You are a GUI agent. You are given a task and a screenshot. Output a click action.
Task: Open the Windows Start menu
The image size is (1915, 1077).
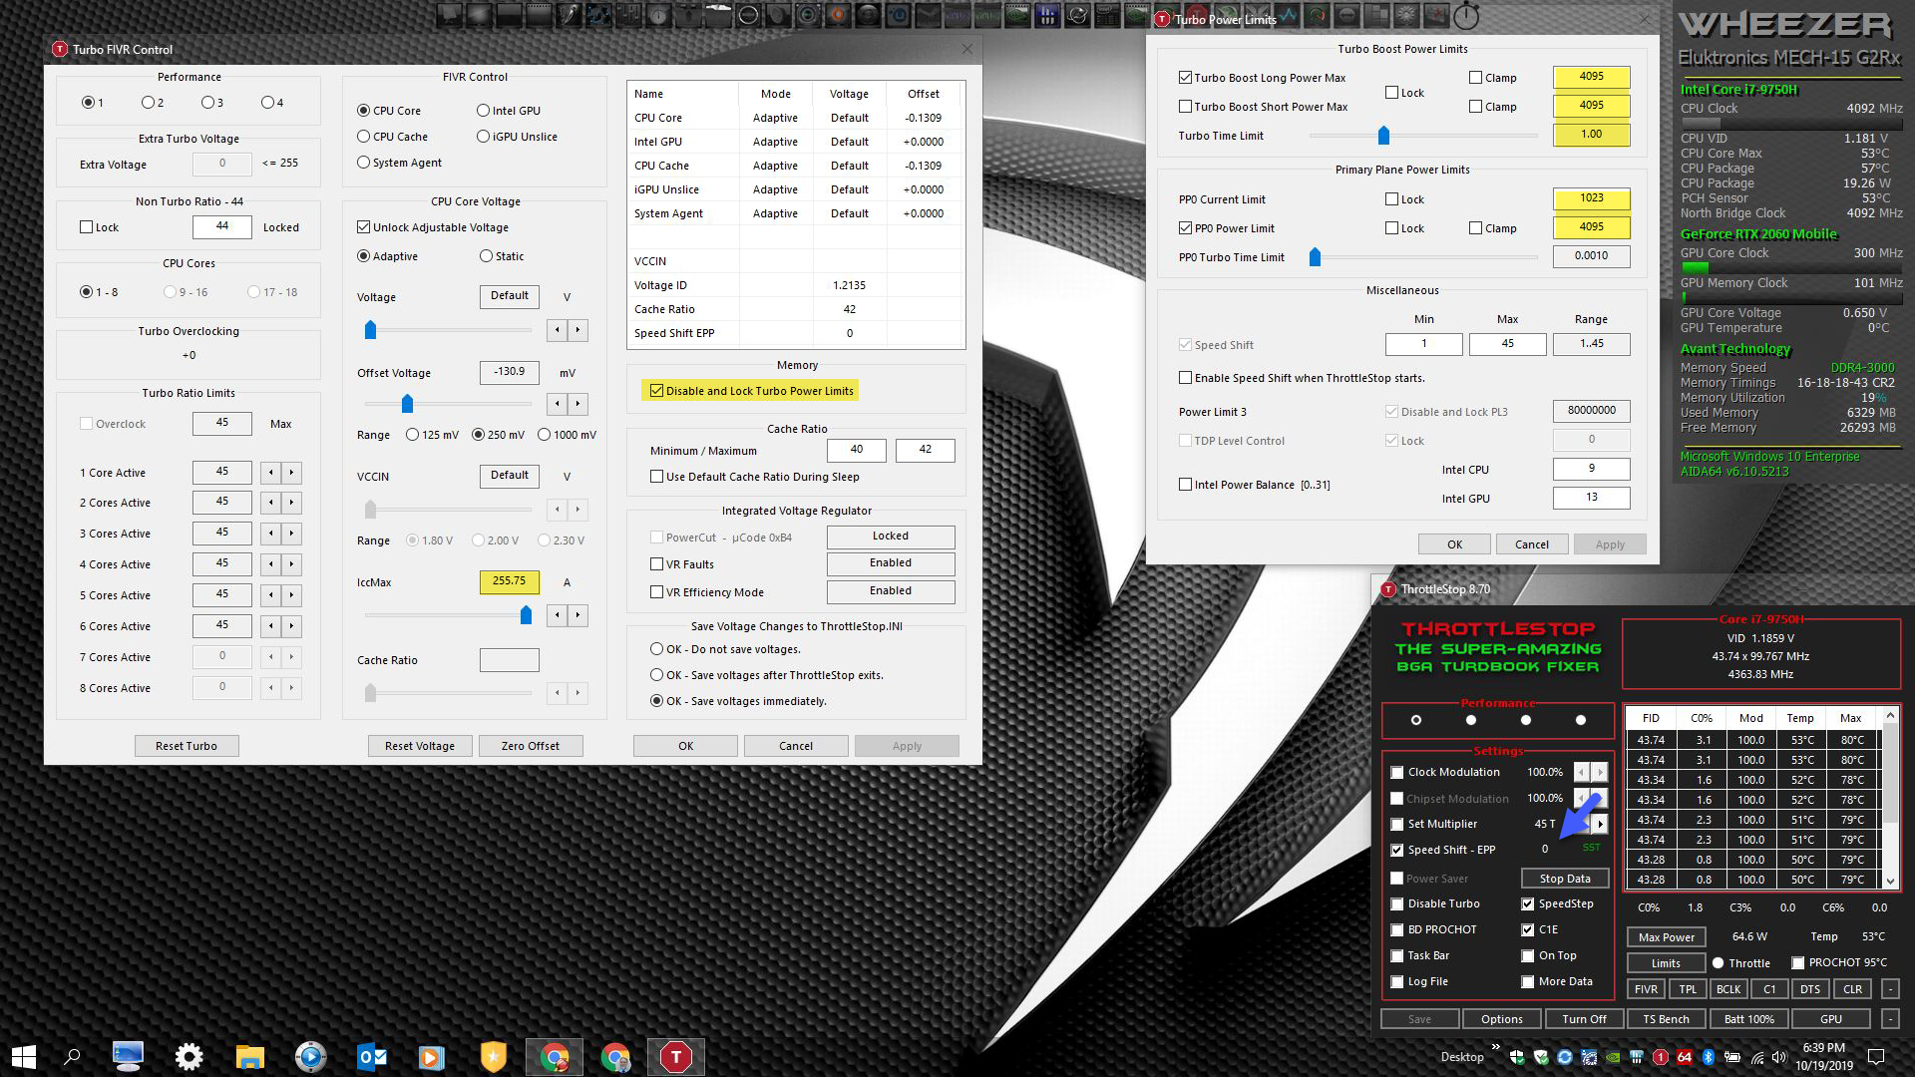pos(24,1056)
